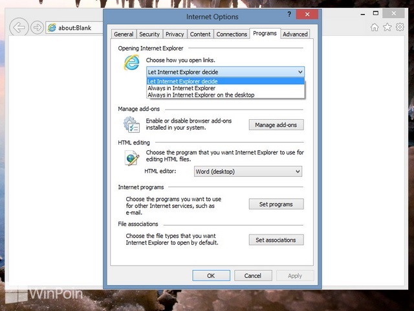
Task: Switch to the Security tab
Action: 149,34
